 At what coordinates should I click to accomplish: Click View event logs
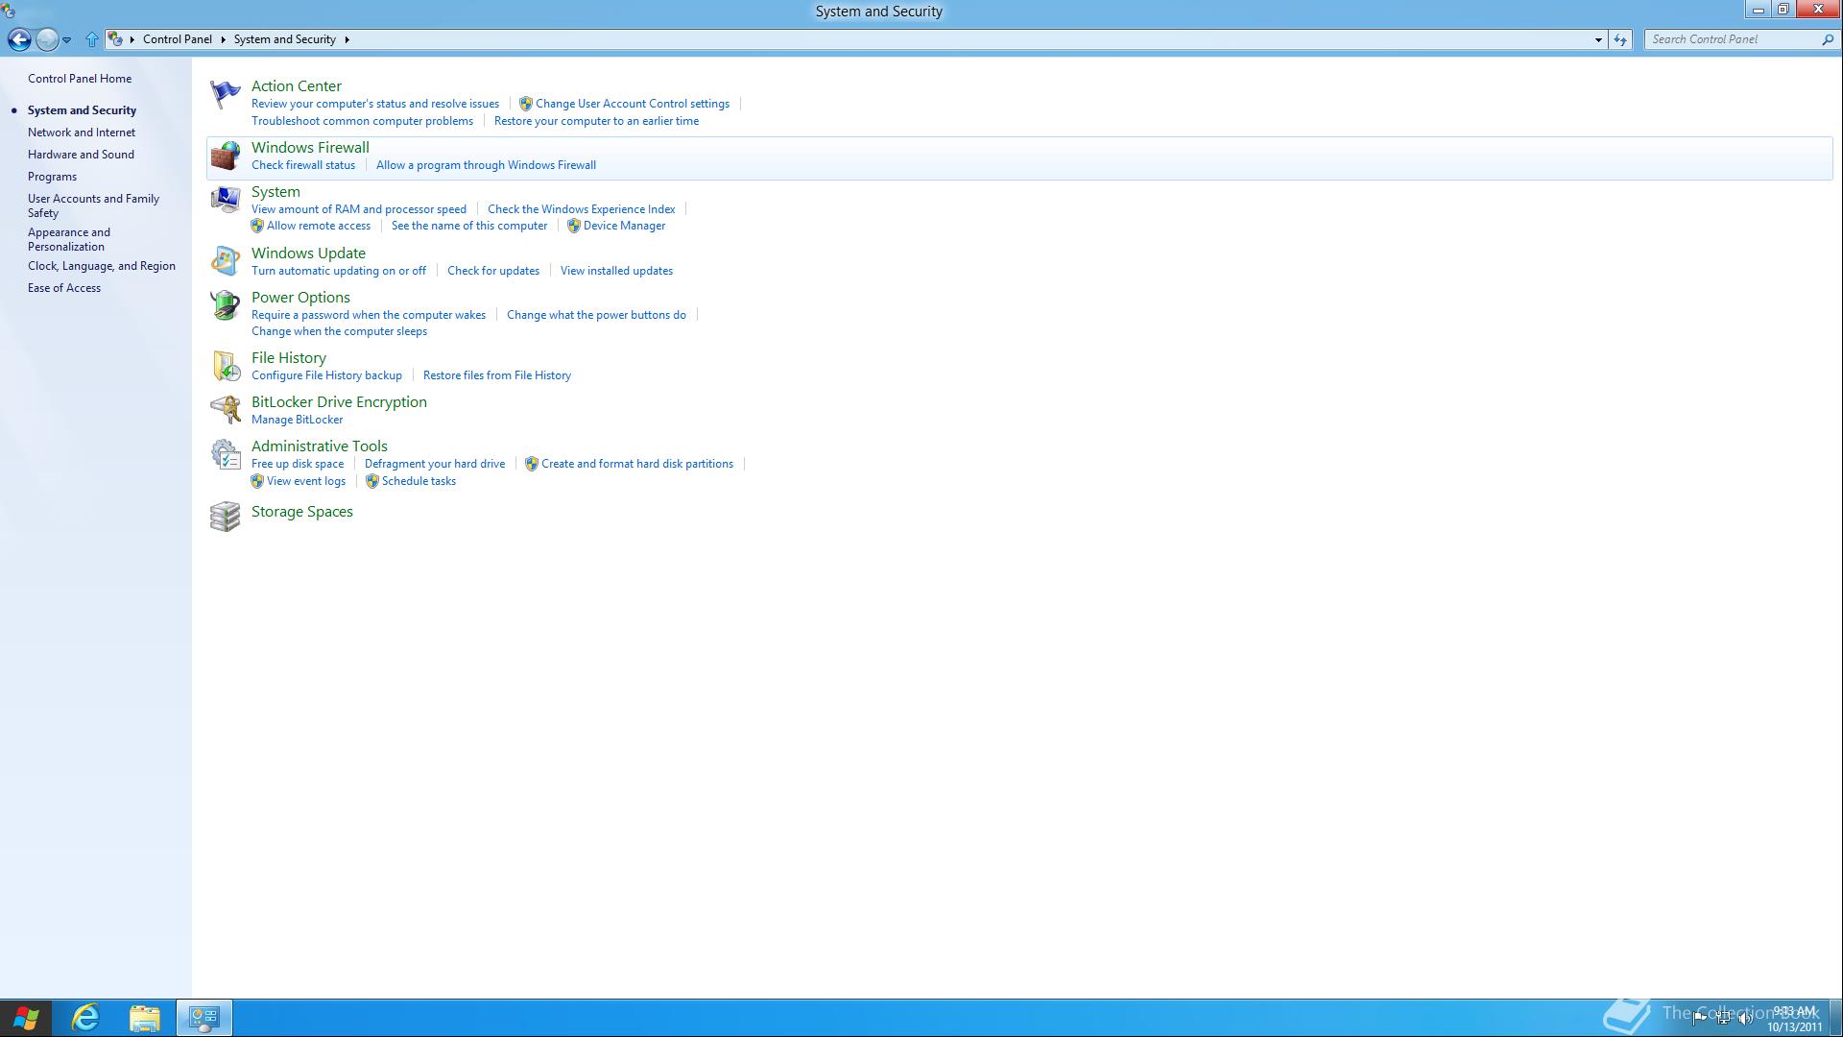[306, 481]
